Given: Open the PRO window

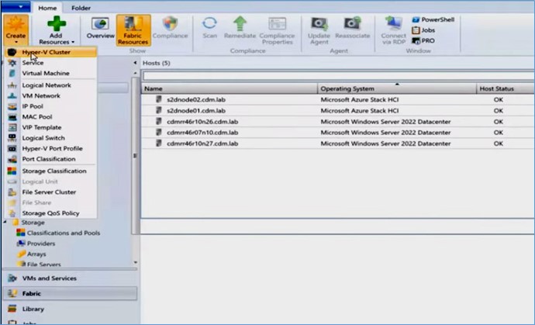Looking at the screenshot, I should point(423,41).
